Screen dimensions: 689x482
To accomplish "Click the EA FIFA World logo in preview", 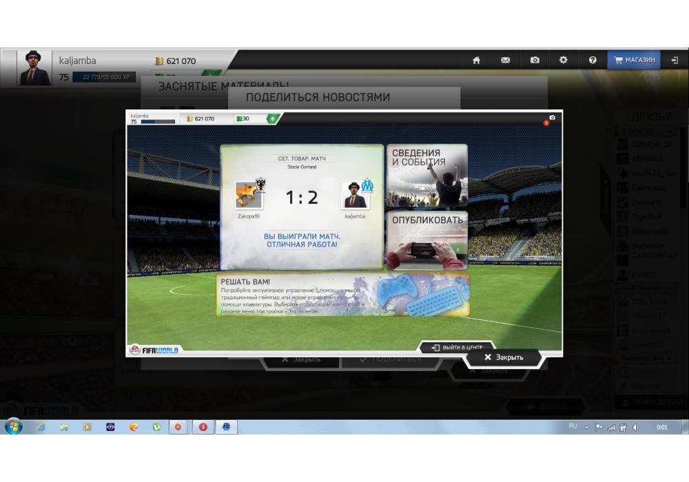I will [154, 350].
